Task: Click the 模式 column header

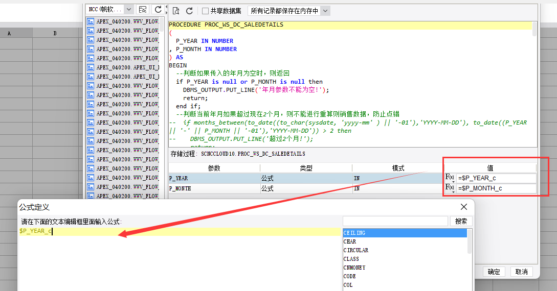Action: coord(398,168)
